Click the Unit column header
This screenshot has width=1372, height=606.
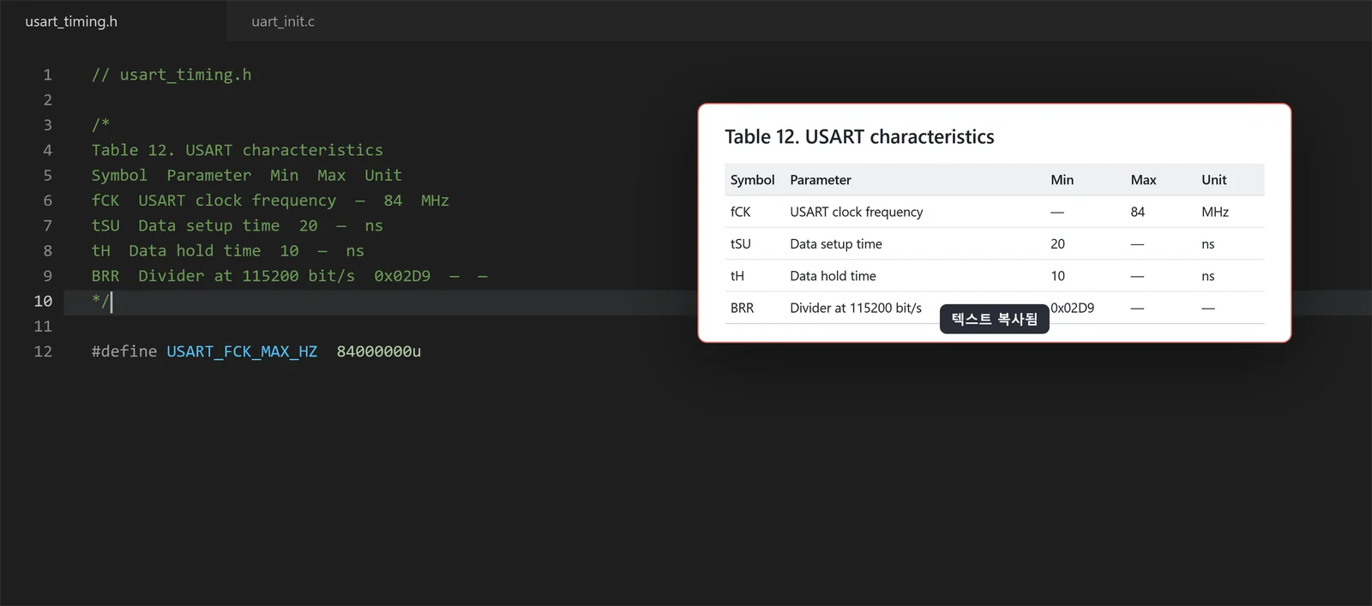click(1213, 180)
